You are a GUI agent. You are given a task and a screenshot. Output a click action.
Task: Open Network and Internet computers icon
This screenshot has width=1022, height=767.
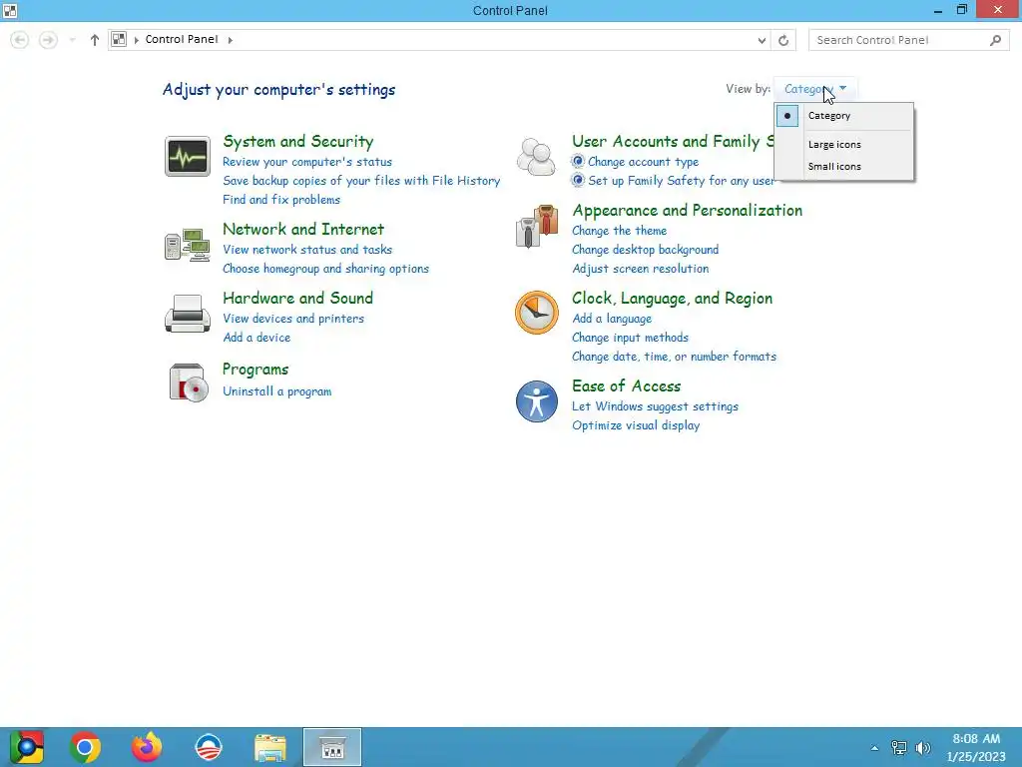187,246
